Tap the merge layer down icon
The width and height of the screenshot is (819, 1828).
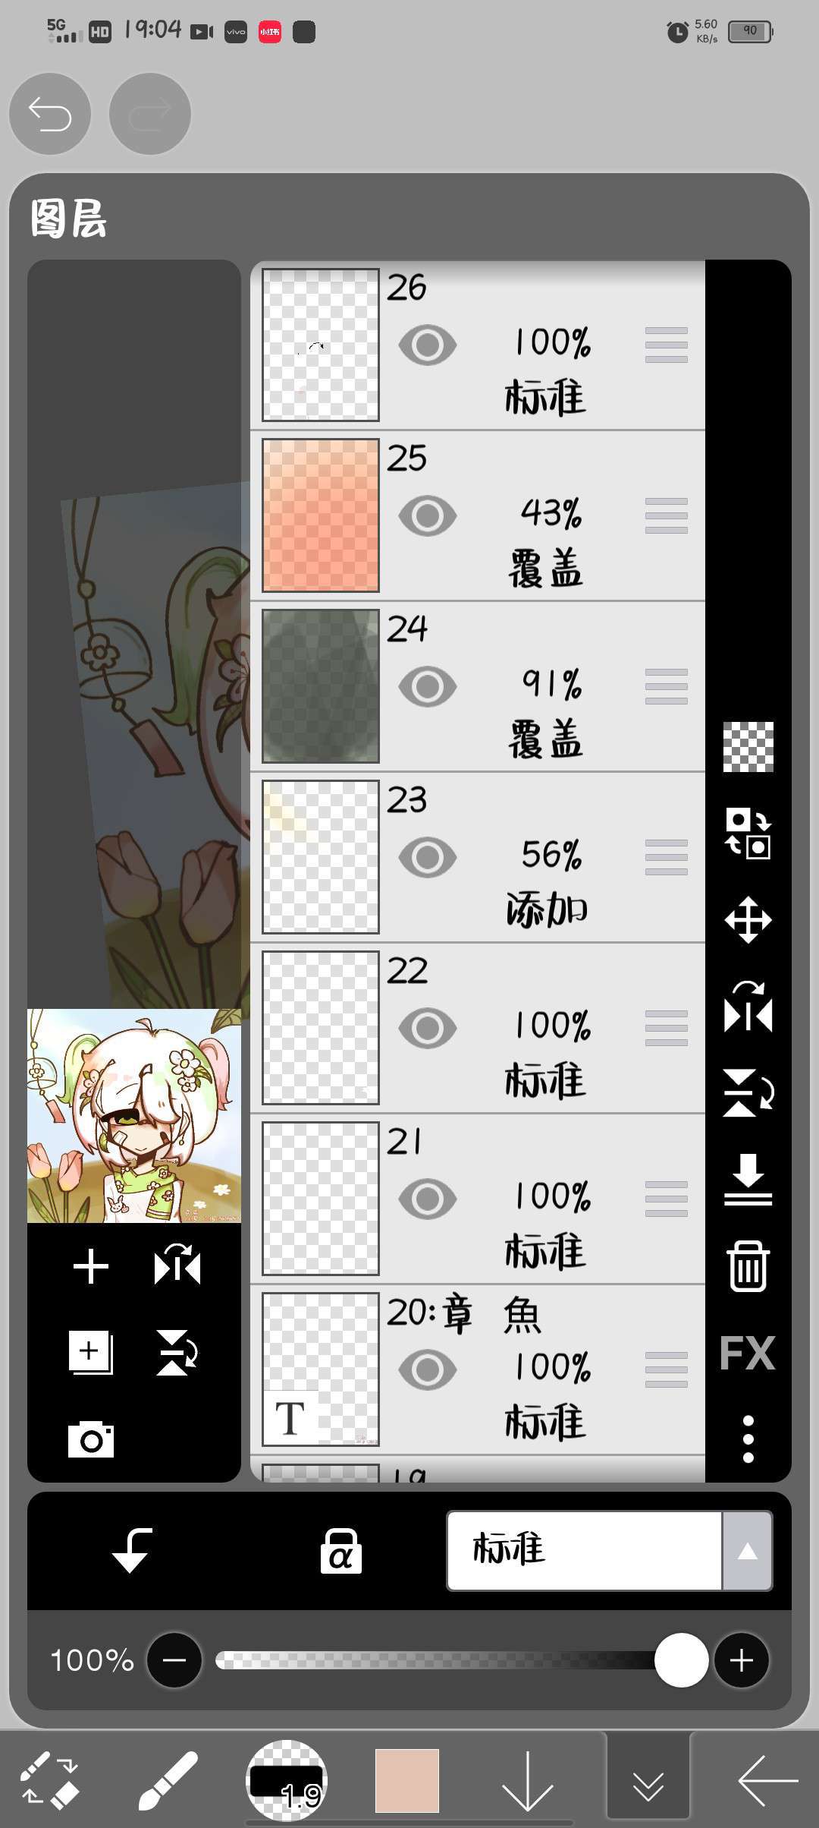point(748,1180)
